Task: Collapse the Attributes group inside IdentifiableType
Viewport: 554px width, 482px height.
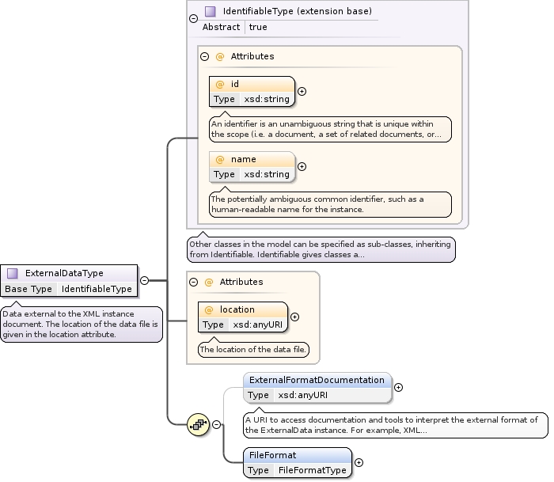Action: [204, 57]
